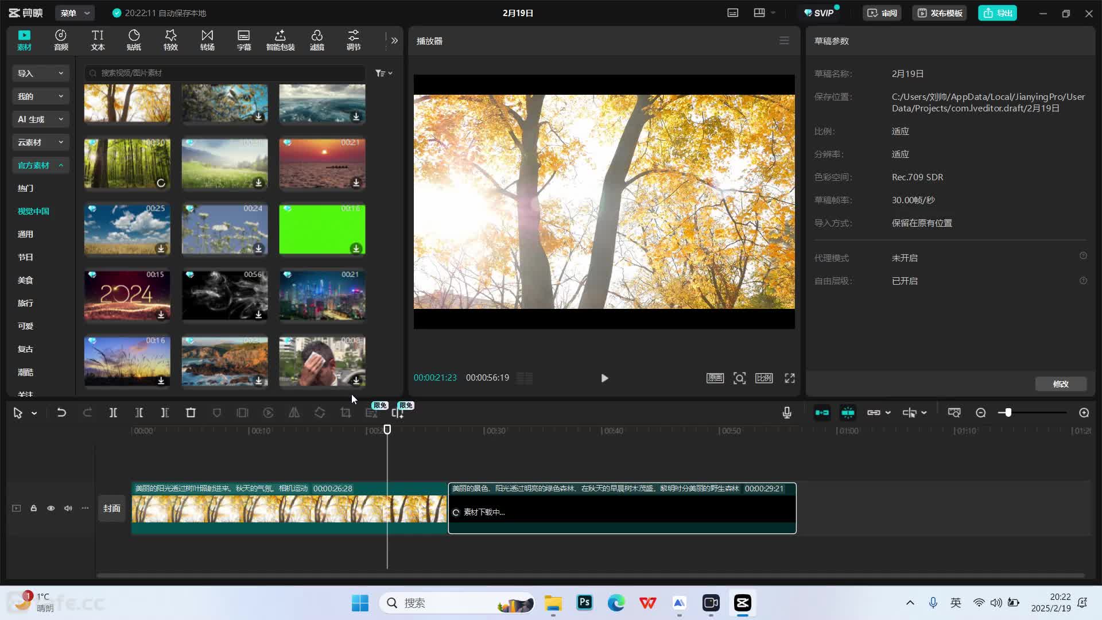The image size is (1102, 620).
Task: Split the clip at playhead
Action: [x=113, y=413]
